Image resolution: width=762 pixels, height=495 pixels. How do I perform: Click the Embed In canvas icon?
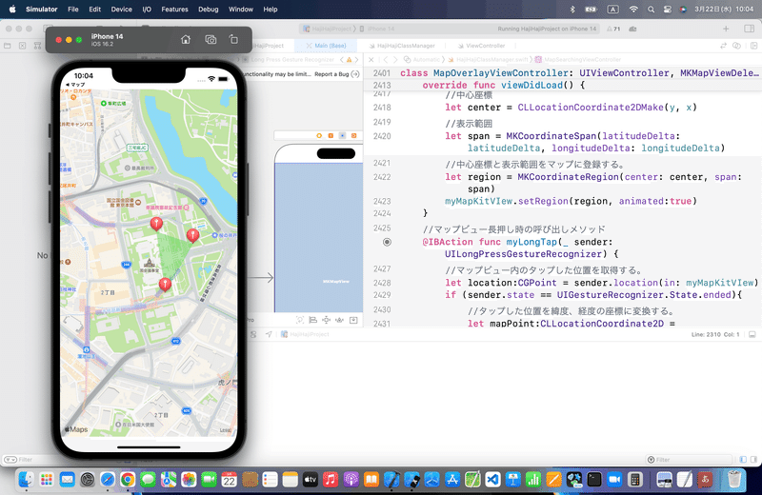[x=353, y=320]
